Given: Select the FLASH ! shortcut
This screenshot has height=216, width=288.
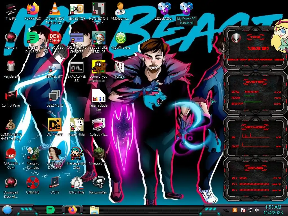Looking at the screenshot, I should 120,70.
